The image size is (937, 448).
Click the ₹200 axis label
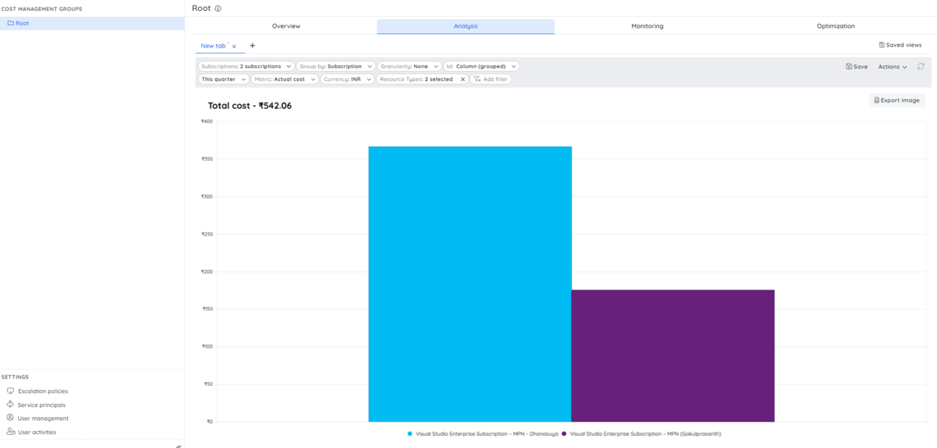coord(207,272)
